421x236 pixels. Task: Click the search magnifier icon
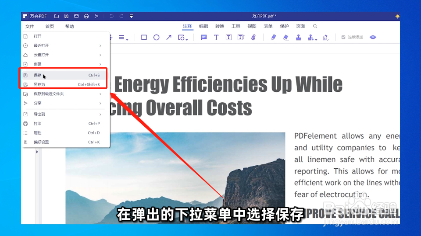[x=315, y=26]
